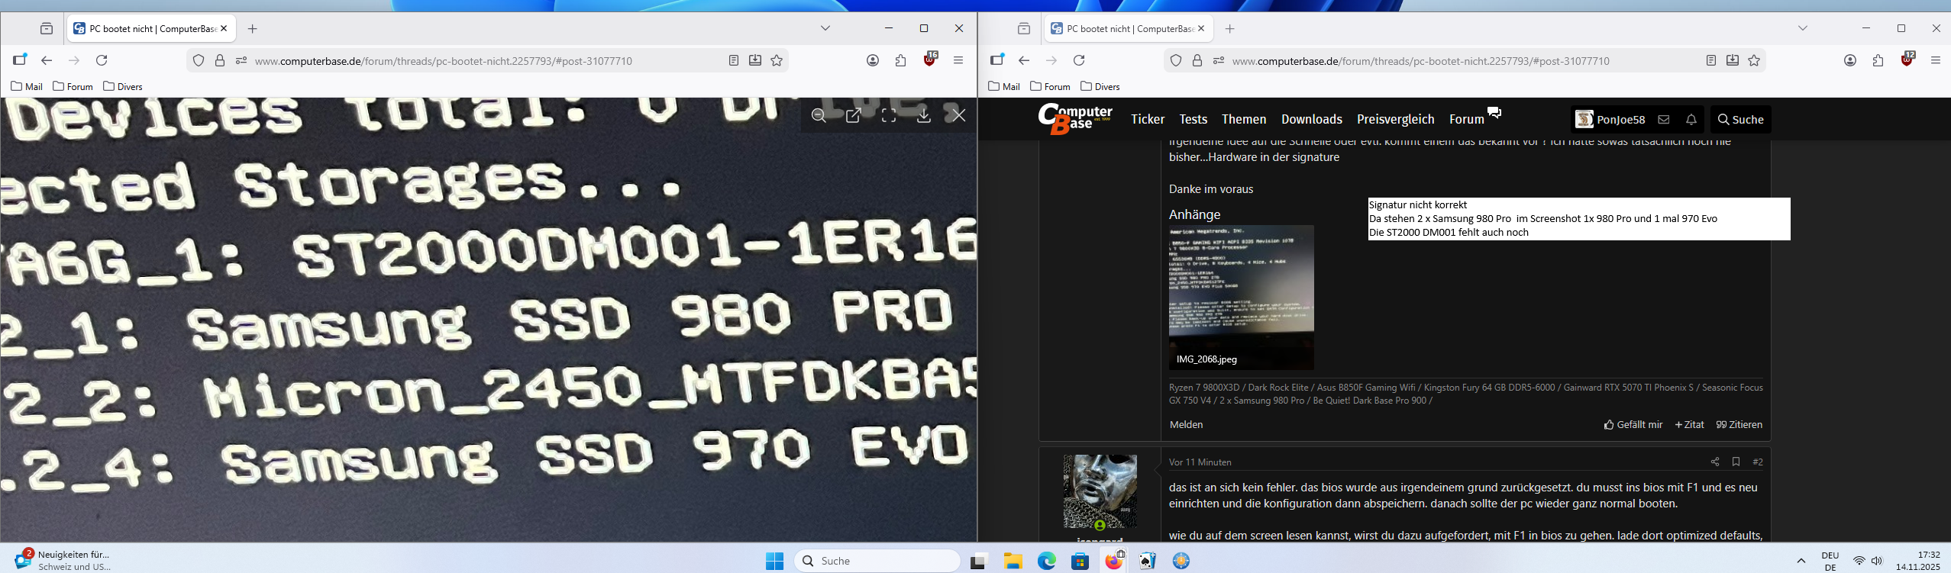Click Melden to report the post
Screen dimensions: 1951x573
click(1186, 425)
